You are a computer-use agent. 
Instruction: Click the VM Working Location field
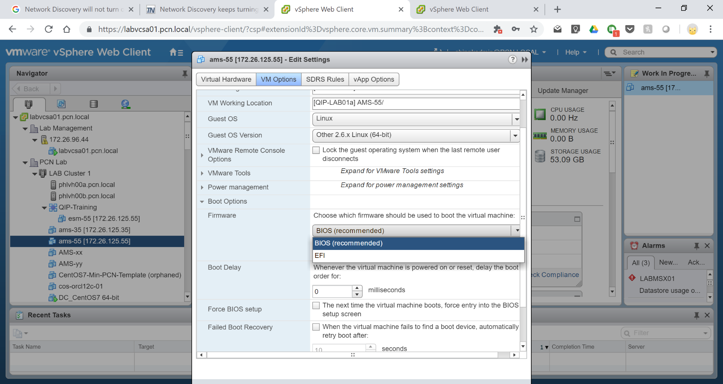click(416, 103)
